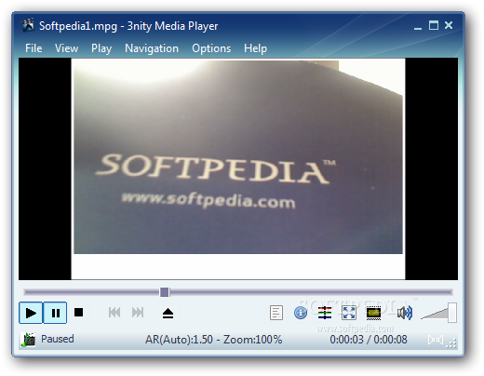Click the window resize grip
The width and height of the screenshot is (484, 376).
tap(451, 343)
